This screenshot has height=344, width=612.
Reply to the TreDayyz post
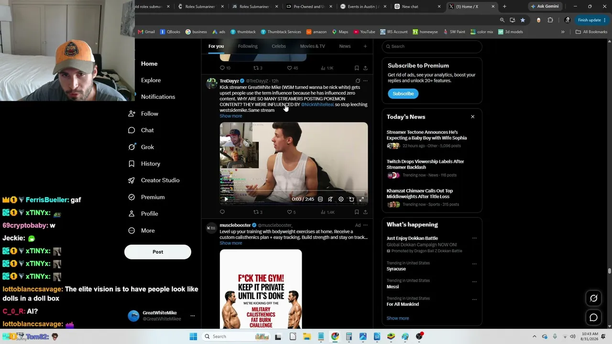[222, 212]
